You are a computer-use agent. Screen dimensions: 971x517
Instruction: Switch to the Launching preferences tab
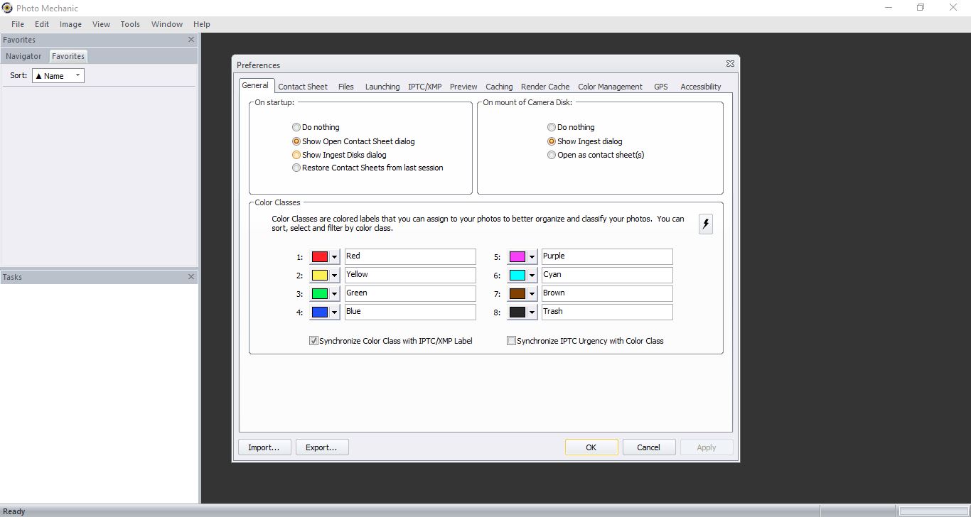pos(382,87)
